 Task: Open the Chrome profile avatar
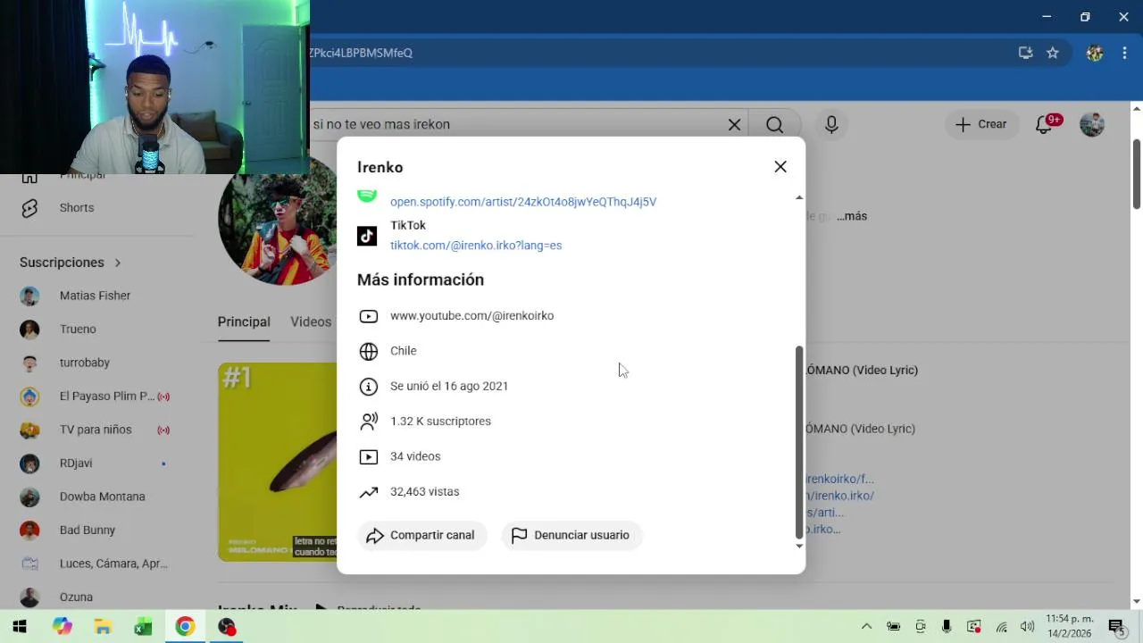[1095, 53]
